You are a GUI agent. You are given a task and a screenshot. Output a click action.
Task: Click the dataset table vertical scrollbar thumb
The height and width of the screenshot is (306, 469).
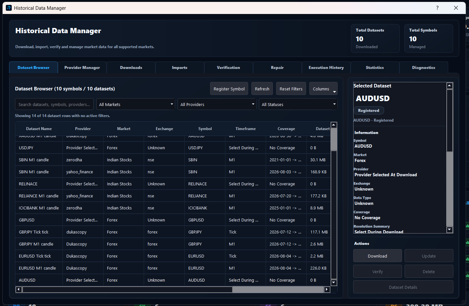(334, 215)
